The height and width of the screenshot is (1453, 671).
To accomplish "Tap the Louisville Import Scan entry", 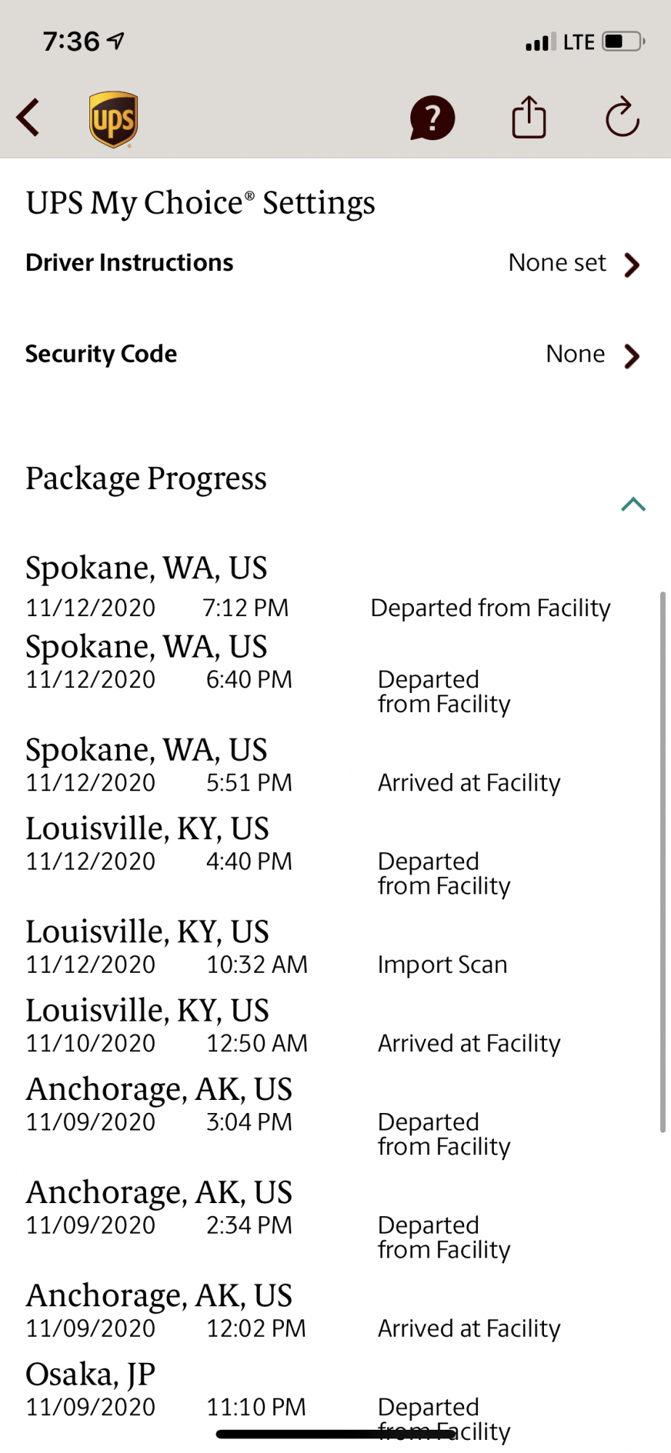I will coord(320,947).
